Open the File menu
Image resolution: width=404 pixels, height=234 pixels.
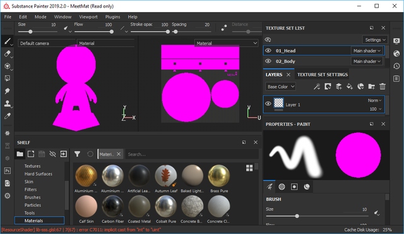[8, 17]
